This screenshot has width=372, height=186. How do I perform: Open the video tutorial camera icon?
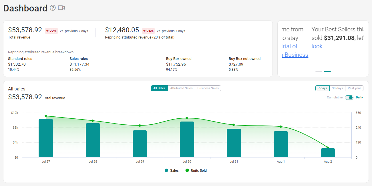[61, 8]
